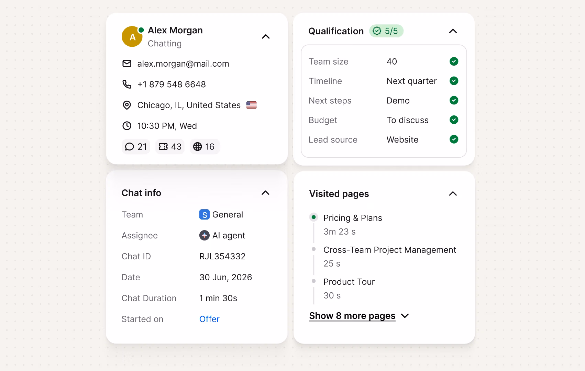Click the Lead source green checkmark
This screenshot has width=585, height=371.
[454, 139]
